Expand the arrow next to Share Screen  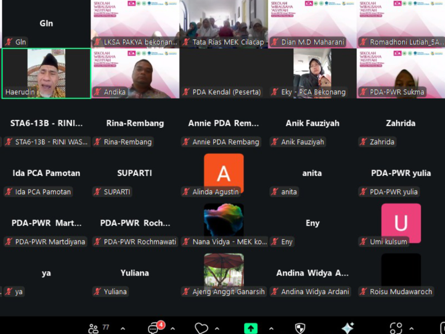point(271,329)
